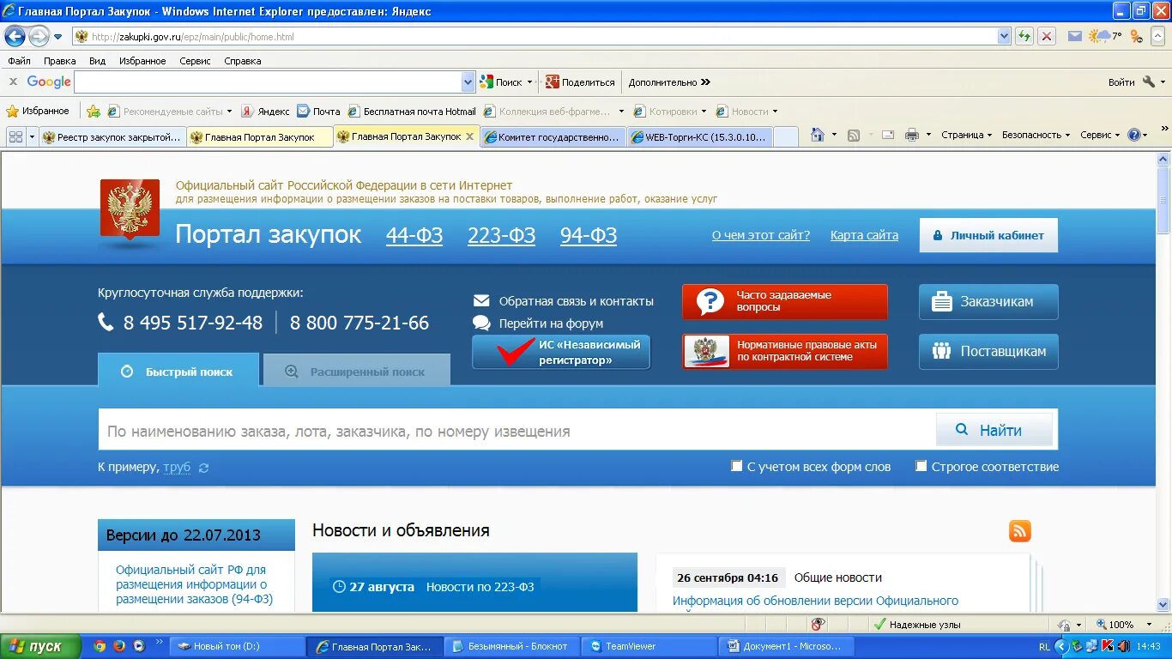1172x659 pixels.
Task: Open Google Chrome from quick launch
Action: (100, 646)
